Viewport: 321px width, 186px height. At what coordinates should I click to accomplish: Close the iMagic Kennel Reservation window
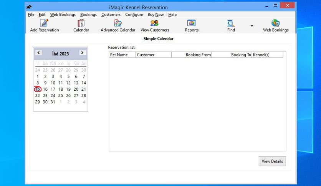pyautogui.click(x=288, y=5)
